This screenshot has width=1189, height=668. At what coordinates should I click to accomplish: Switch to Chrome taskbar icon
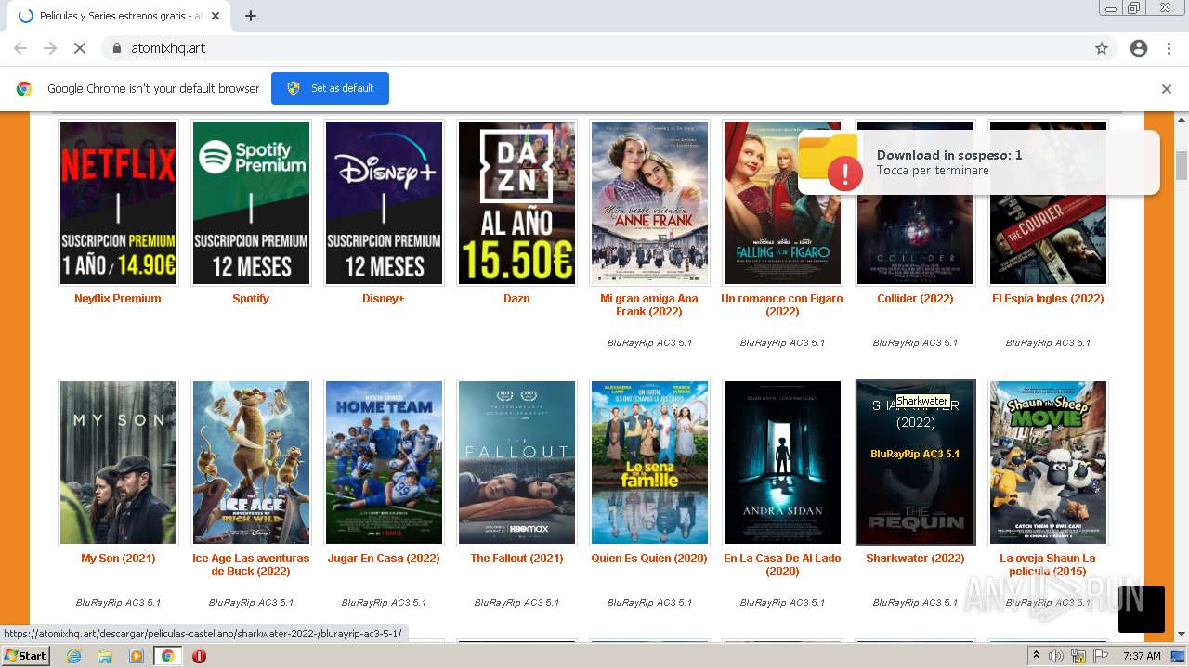click(168, 656)
